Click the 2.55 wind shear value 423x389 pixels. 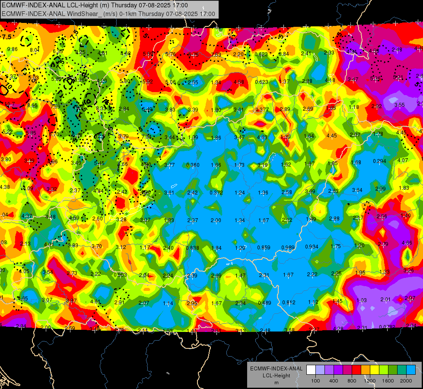(193, 83)
